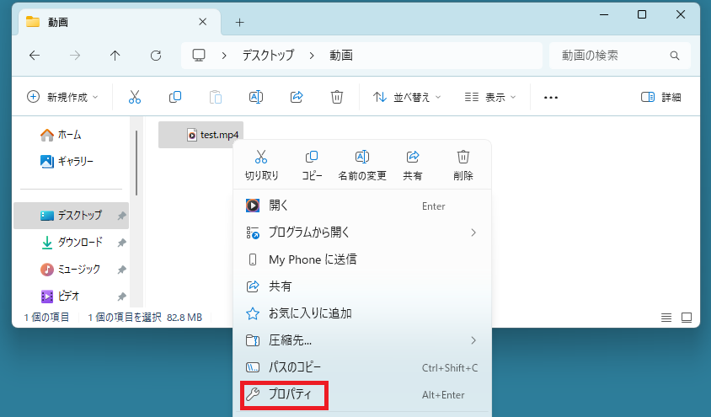
Task: Open ダウンロード in the sidebar
Action: point(72,243)
